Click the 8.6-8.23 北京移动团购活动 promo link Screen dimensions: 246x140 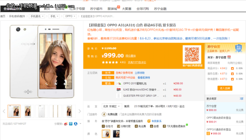pos(185,38)
